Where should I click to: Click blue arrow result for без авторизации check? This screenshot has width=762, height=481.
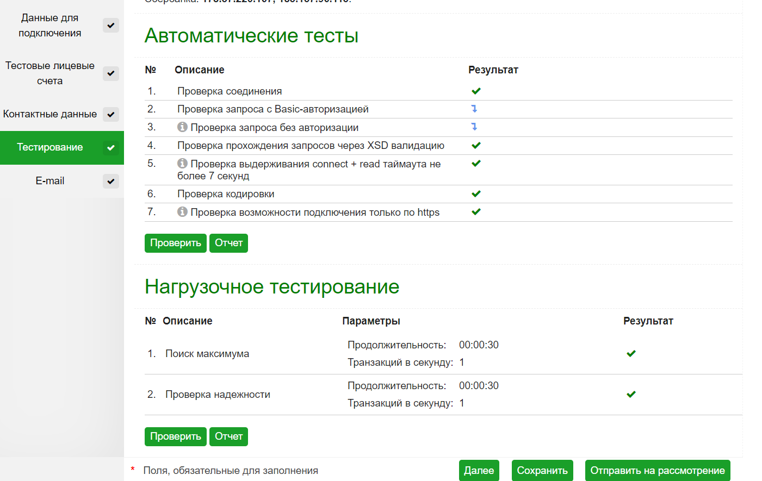pos(474,127)
